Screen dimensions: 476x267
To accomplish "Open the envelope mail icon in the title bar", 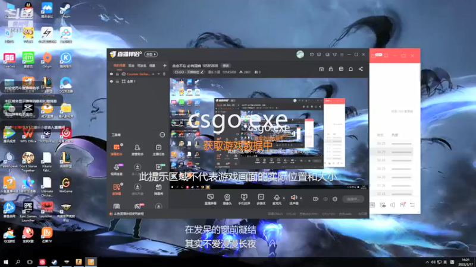I will 312,55.
